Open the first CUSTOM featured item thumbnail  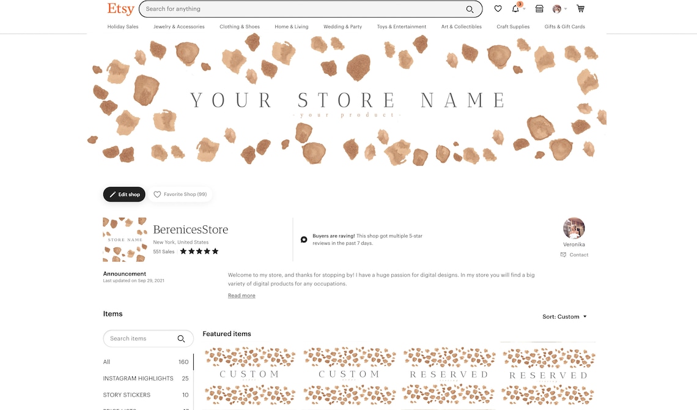249,373
